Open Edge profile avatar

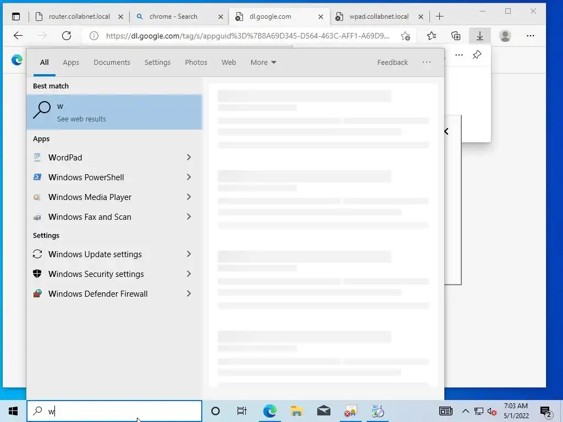(x=505, y=36)
